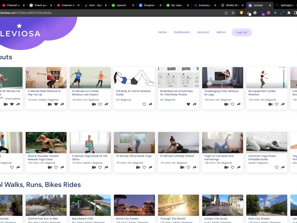
Task: Favorite Neck & Shoulder Tension Release class
Action: tap(56, 167)
